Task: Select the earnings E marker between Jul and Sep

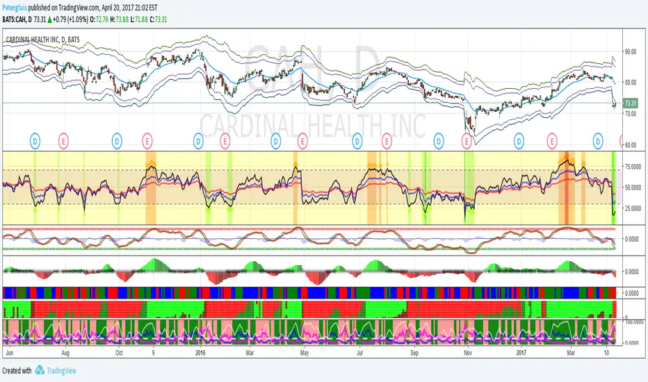Action: pos(387,141)
